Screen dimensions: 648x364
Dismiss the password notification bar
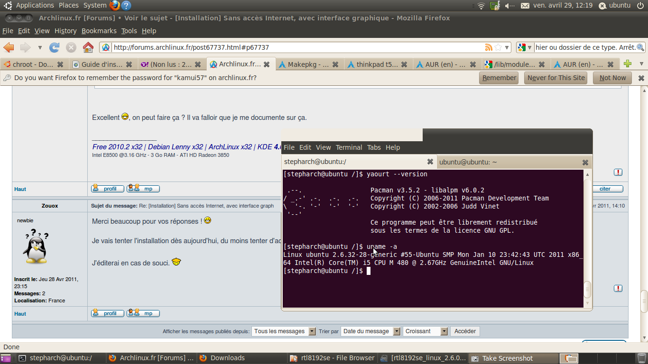tap(641, 78)
